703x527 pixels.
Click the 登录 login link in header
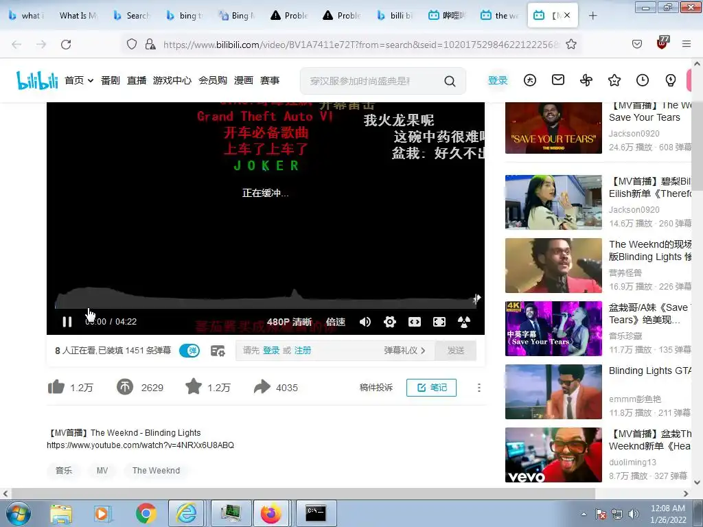pyautogui.click(x=498, y=81)
